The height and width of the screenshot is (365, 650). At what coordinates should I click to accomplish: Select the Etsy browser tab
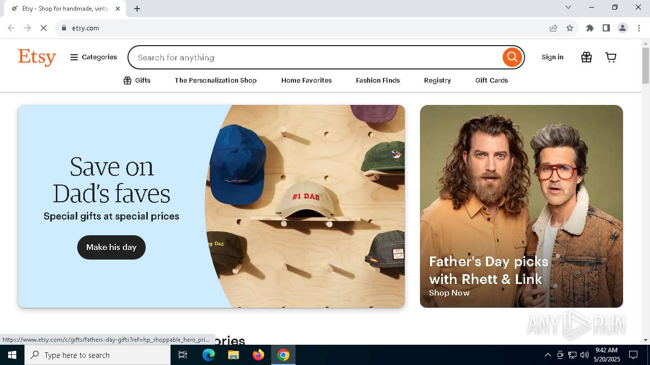[65, 9]
